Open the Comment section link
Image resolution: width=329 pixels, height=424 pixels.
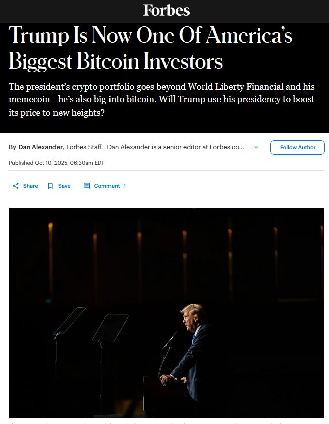[106, 186]
